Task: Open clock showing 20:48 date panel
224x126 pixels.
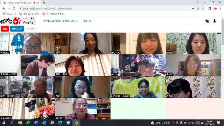Action: tap(210, 123)
